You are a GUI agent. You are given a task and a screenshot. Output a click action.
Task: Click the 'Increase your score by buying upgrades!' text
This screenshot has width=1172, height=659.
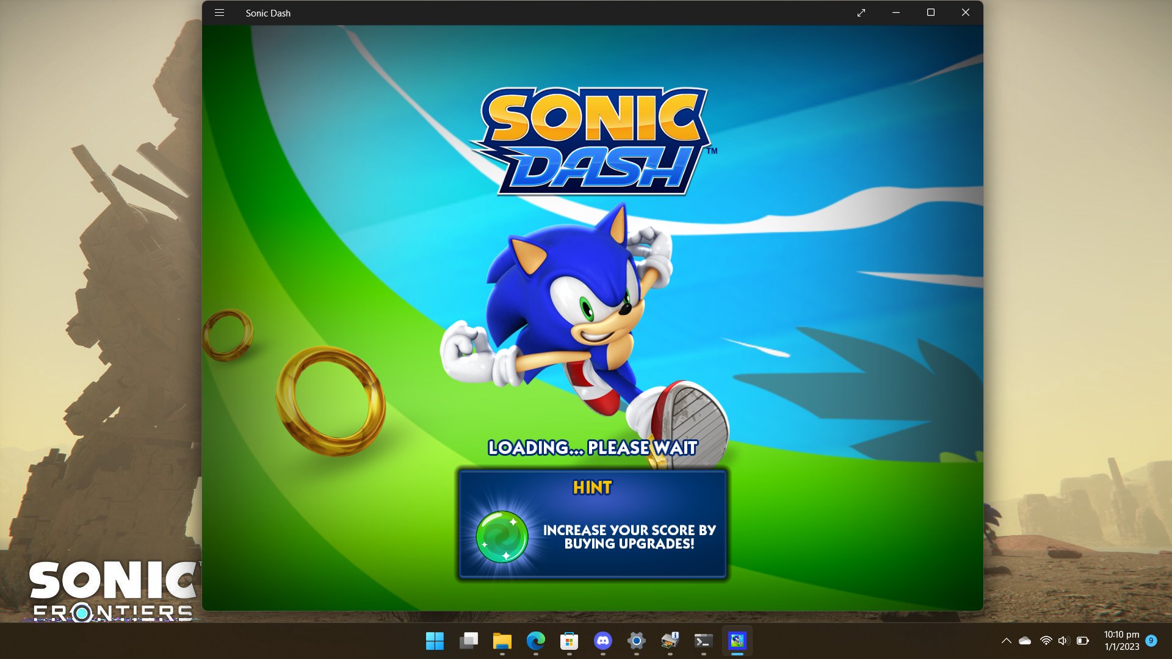pos(629,537)
